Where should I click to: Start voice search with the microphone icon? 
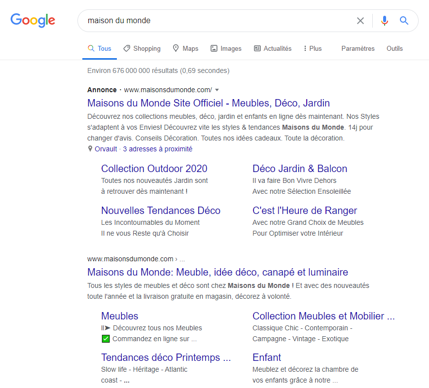385,21
